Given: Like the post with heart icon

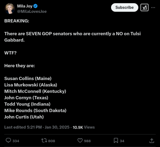Looking at the screenshot, I should pos(80,140).
